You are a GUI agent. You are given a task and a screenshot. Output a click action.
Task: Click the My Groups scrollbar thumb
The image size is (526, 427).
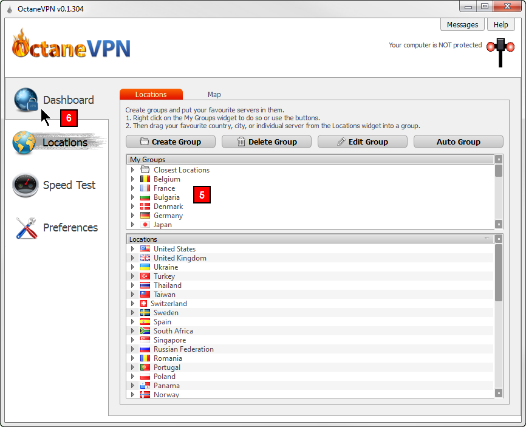coord(499,171)
